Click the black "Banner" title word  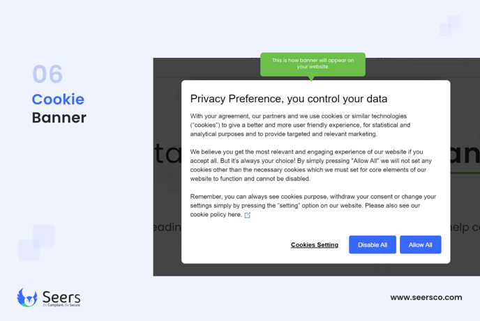click(x=59, y=118)
